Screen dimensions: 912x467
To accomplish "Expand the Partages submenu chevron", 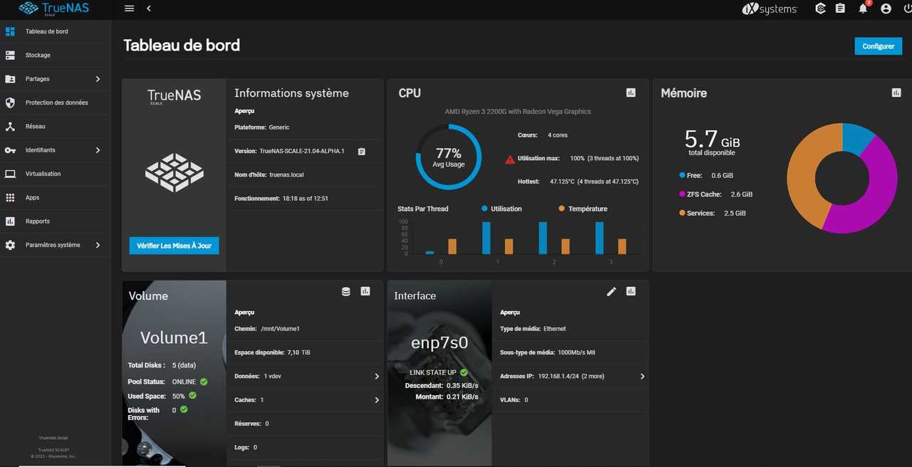I will click(x=98, y=79).
